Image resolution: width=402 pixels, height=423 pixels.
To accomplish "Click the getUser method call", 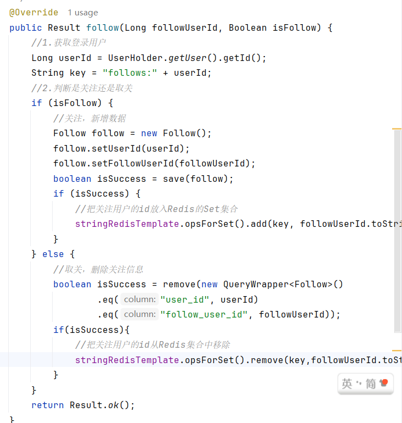I will point(188,58).
